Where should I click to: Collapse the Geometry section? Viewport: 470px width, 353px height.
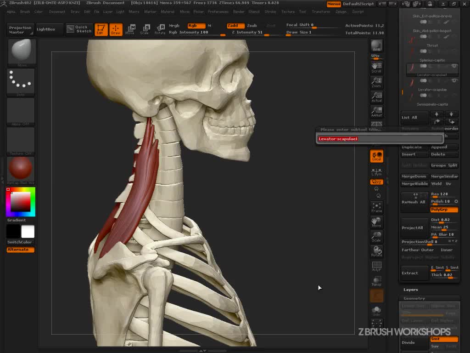pos(414,298)
